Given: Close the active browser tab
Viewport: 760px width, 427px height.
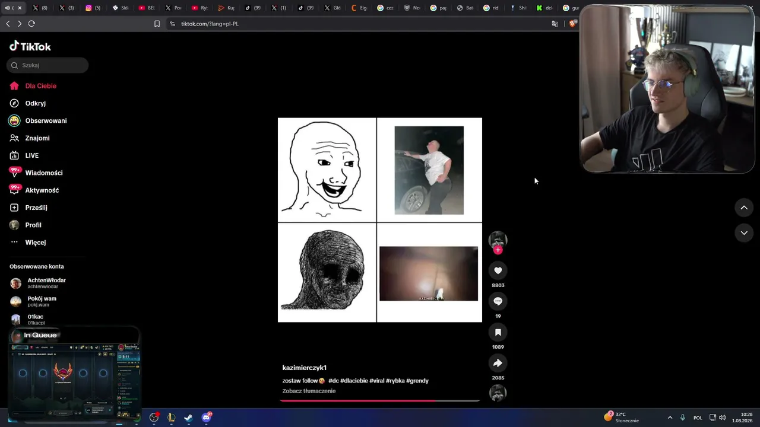Looking at the screenshot, I should coord(20,8).
